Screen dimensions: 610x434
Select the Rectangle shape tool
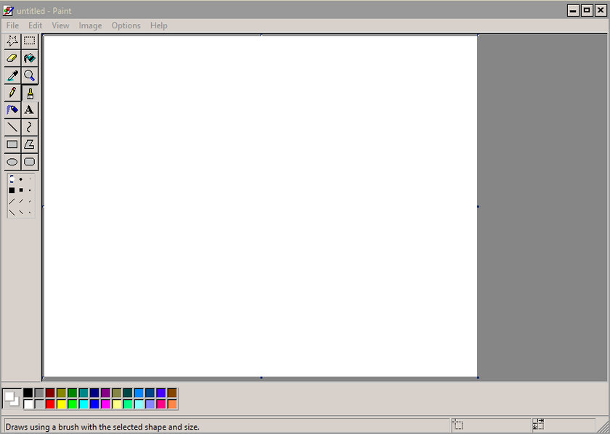click(12, 144)
